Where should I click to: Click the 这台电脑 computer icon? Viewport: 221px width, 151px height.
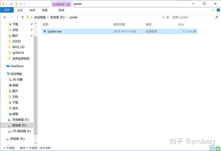pos(8,74)
